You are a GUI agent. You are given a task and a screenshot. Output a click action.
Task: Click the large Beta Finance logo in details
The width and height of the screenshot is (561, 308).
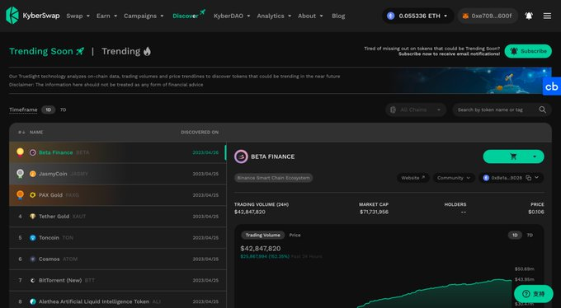pyautogui.click(x=241, y=156)
